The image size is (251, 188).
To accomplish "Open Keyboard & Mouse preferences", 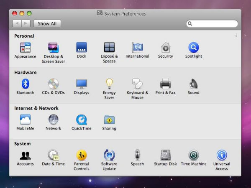I will [x=138, y=84].
